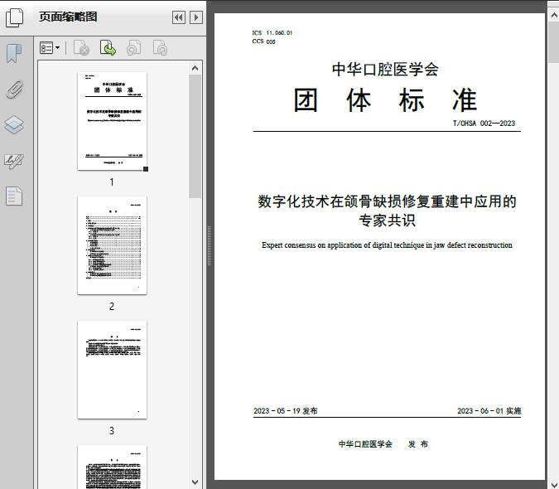Click thumbnail panel scroll down arrow
The width and height of the screenshot is (559, 489).
195,482
